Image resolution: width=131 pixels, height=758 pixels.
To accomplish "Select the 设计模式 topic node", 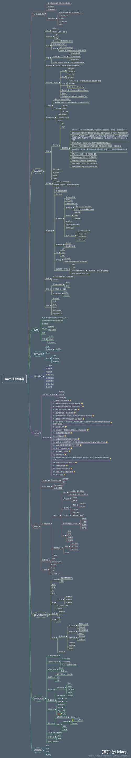I will [37, 377].
